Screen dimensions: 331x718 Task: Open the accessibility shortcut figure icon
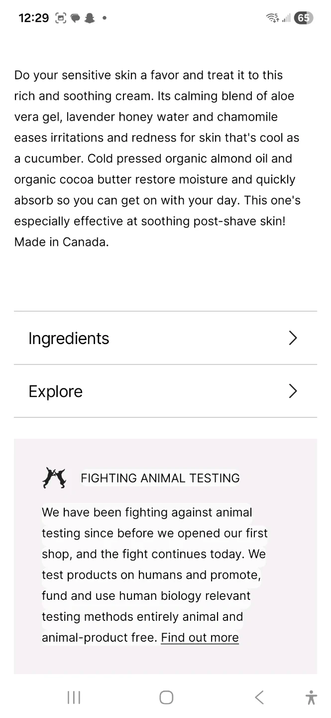311,697
